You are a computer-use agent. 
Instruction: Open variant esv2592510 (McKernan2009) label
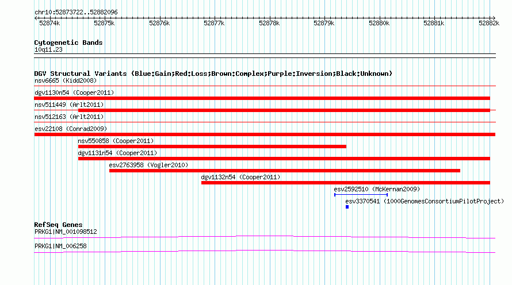click(x=377, y=189)
